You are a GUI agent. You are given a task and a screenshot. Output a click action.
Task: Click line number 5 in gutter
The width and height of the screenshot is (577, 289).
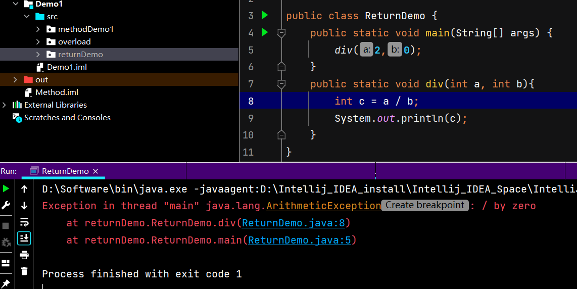coord(251,50)
